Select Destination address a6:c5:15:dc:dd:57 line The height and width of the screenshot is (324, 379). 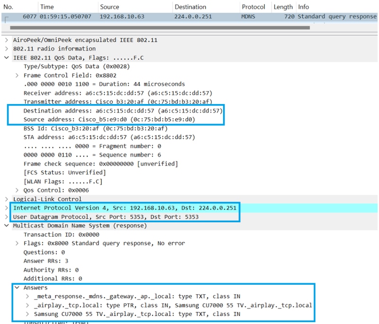123,111
